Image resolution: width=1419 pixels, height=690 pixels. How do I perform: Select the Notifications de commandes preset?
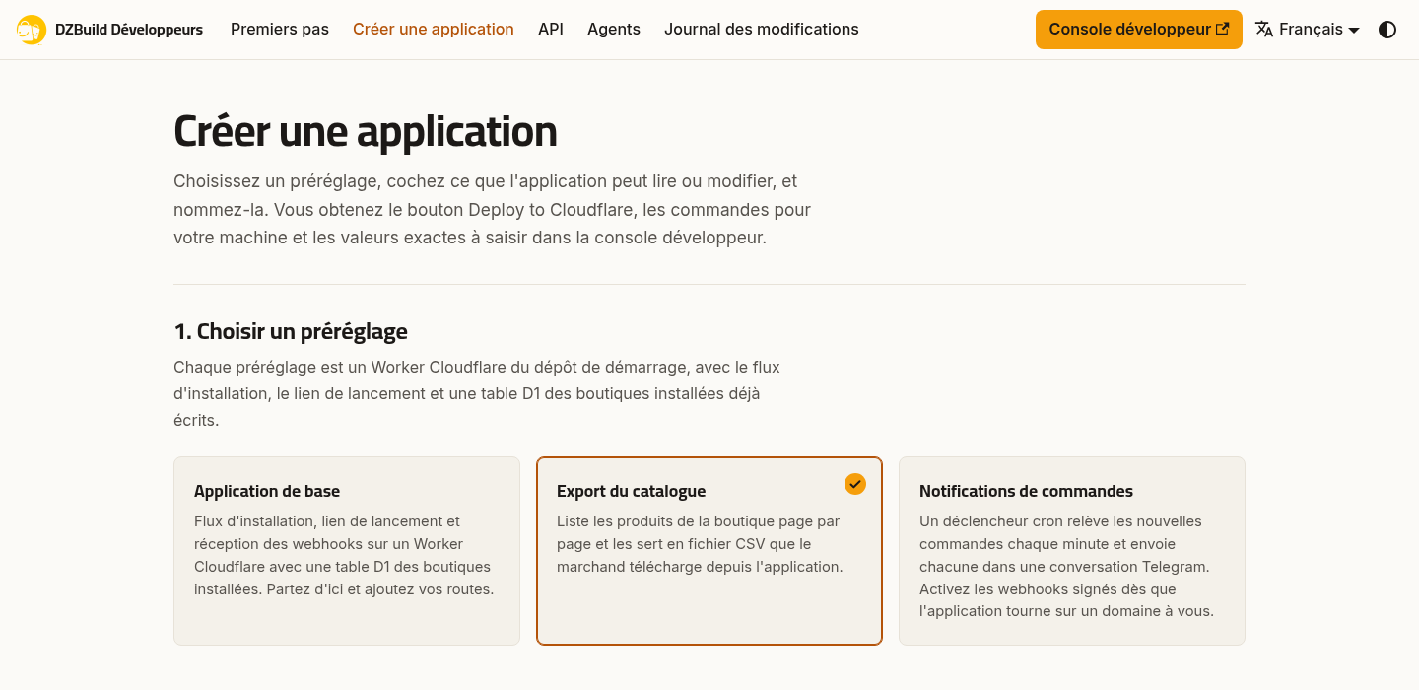coord(1072,551)
